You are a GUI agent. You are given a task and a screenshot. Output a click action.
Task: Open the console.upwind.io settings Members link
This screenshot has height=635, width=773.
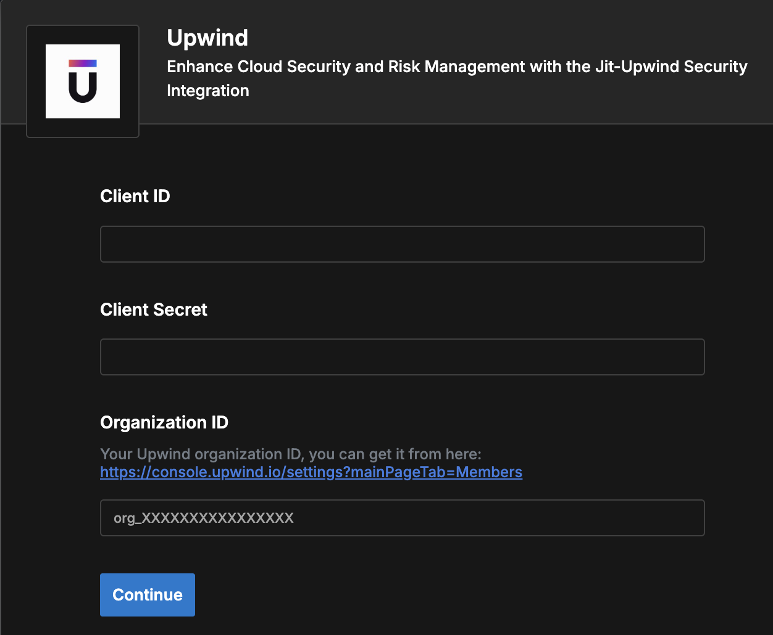[311, 472]
